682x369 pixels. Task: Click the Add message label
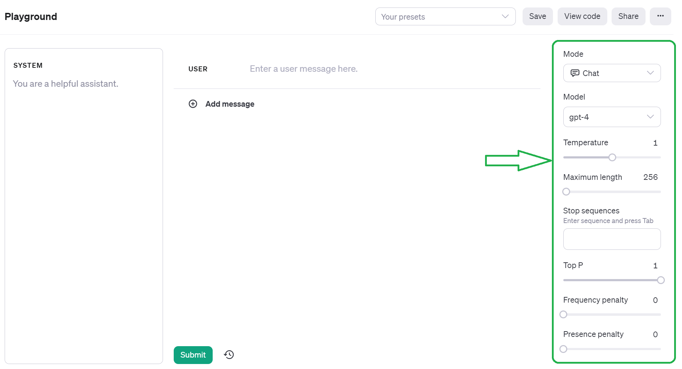coord(230,104)
